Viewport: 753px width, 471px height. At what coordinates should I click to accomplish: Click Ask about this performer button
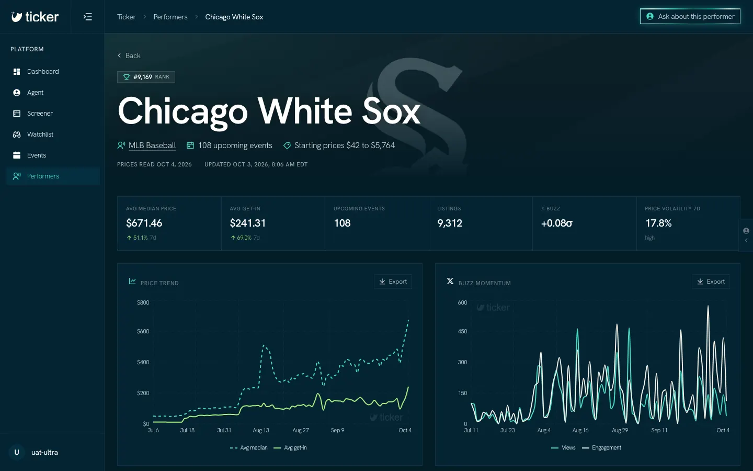click(690, 16)
